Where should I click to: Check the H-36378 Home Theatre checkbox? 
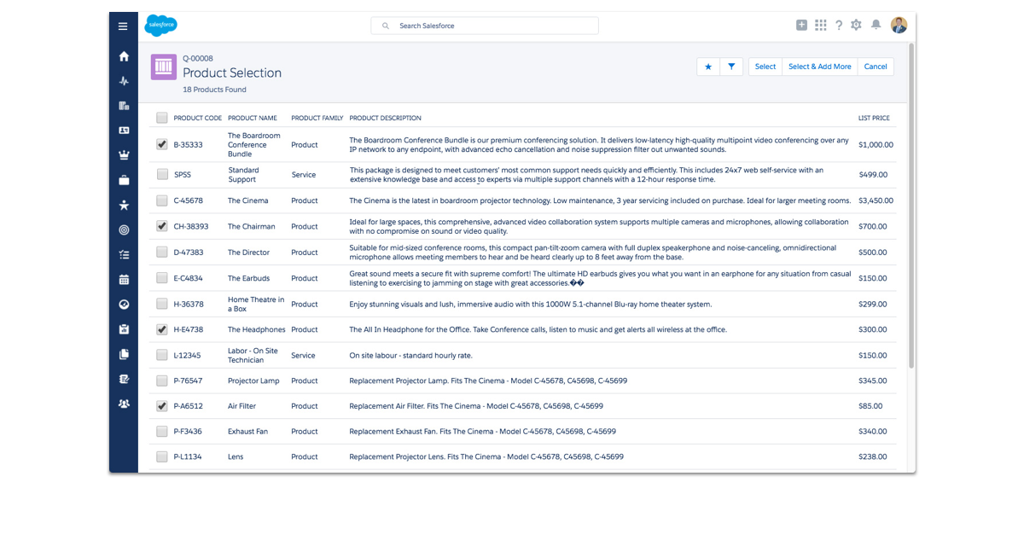[162, 304]
